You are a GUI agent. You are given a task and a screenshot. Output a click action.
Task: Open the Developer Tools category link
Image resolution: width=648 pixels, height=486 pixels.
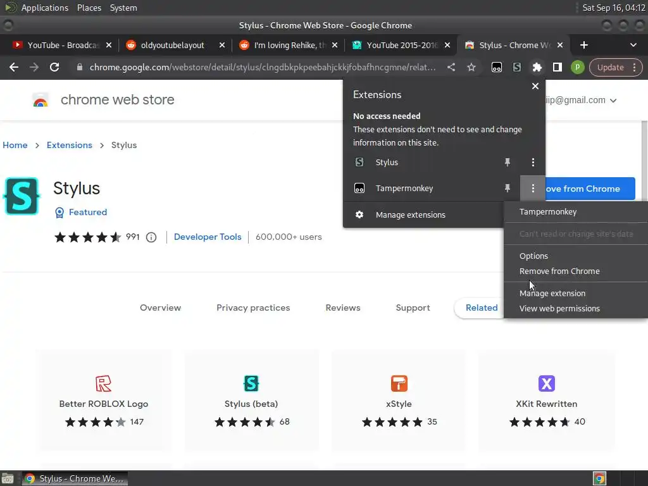pos(208,237)
